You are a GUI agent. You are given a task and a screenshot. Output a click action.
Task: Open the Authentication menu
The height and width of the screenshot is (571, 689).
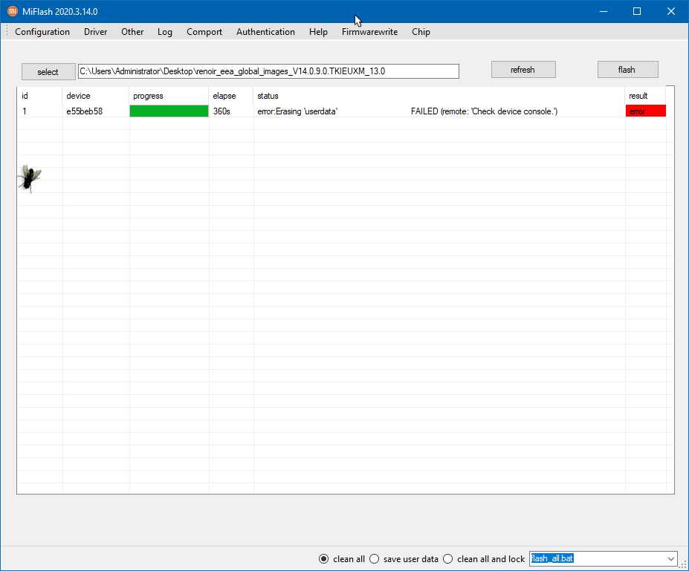point(265,32)
